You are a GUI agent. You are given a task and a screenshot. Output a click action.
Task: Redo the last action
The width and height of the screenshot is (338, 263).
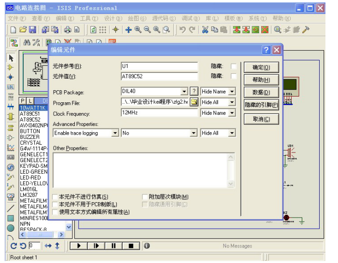click(192, 29)
